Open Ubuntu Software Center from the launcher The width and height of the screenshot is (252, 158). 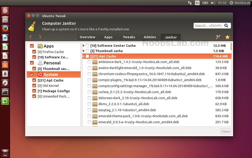5,65
